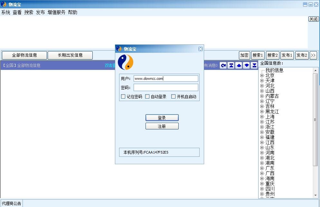Click the 搜索2 button

click(272, 55)
